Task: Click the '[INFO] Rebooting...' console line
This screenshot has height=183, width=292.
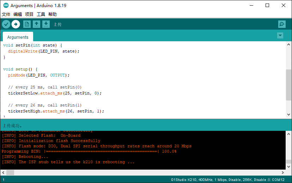Action: (x=25, y=157)
